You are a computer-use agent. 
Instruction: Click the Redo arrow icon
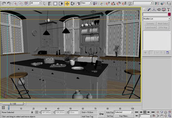[9, 4]
